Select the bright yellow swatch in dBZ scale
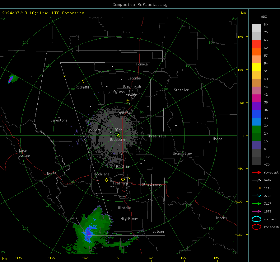This screenshot has height=262, width=280. [256, 67]
